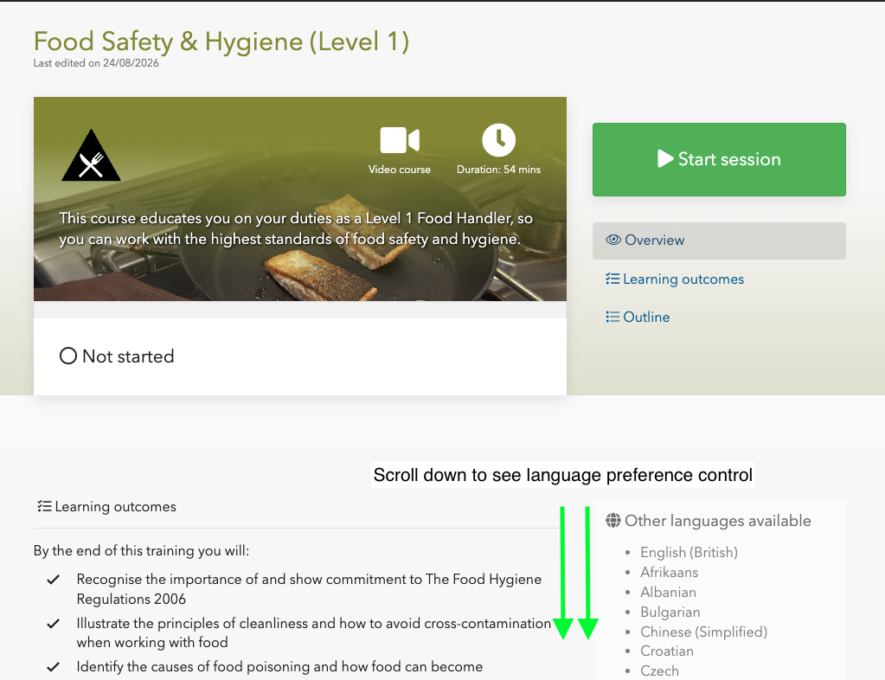Select Croatian in the language list
Image resolution: width=885 pixels, height=680 pixels.
667,651
